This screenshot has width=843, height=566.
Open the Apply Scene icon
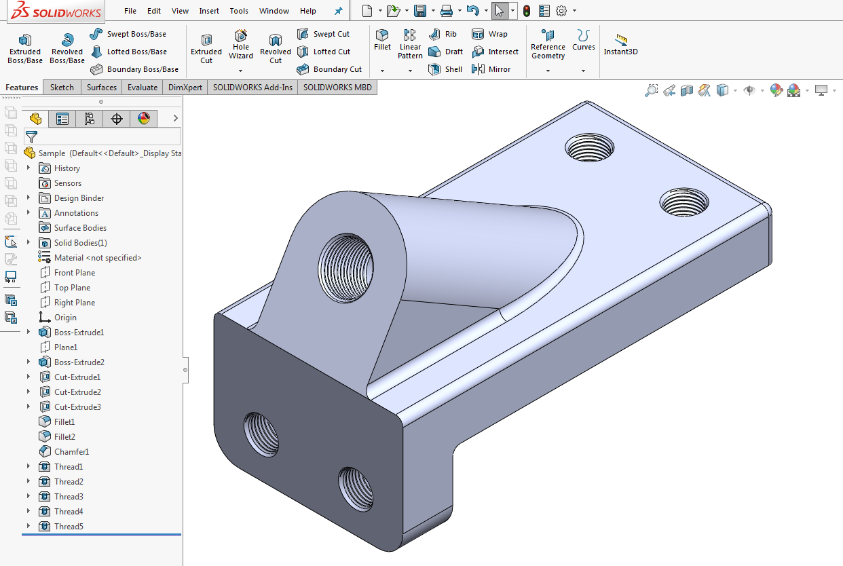pos(793,90)
